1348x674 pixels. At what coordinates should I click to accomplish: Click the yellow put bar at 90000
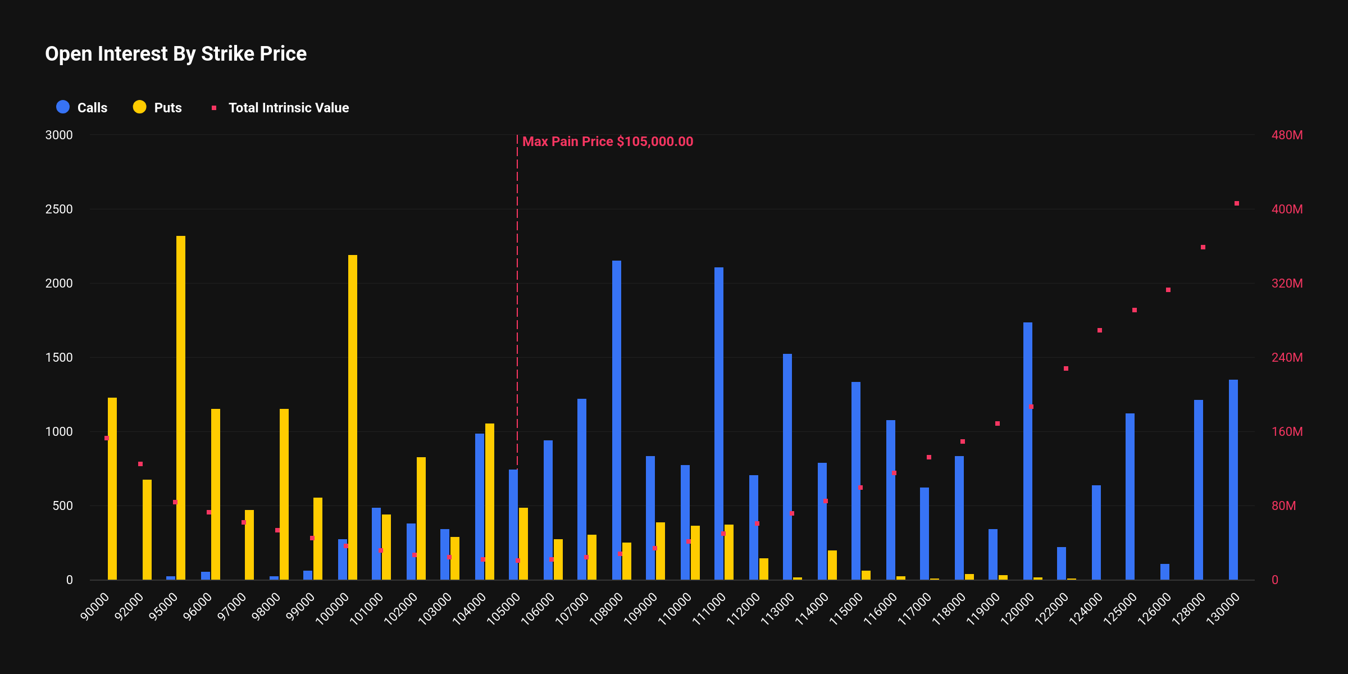point(112,488)
